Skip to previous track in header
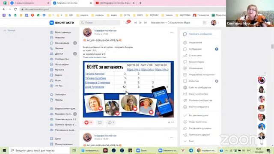The height and width of the screenshot is (154, 274). 135,23
